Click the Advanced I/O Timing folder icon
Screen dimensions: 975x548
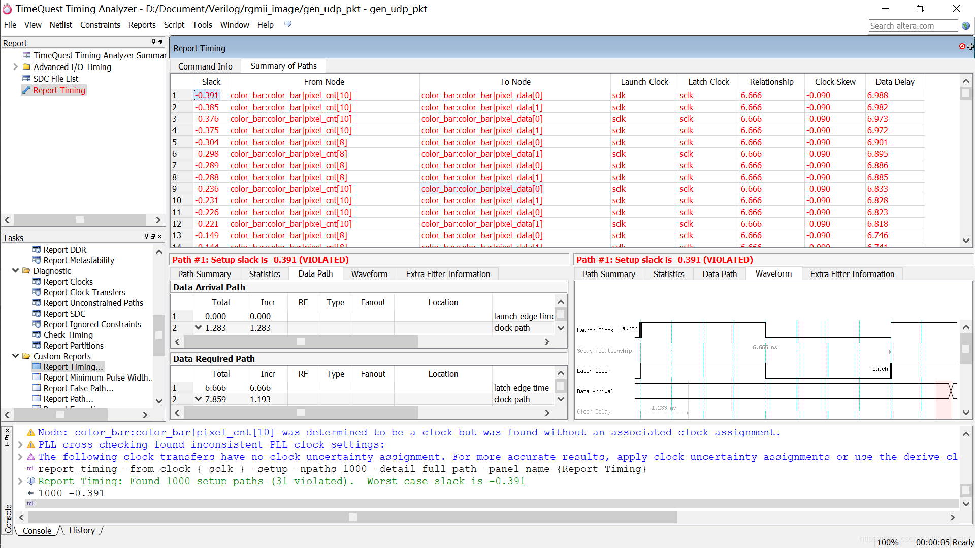[x=26, y=67]
